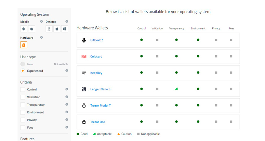Toggle the Hardware wallet lock icon
The width and height of the screenshot is (265, 141).
point(24,45)
